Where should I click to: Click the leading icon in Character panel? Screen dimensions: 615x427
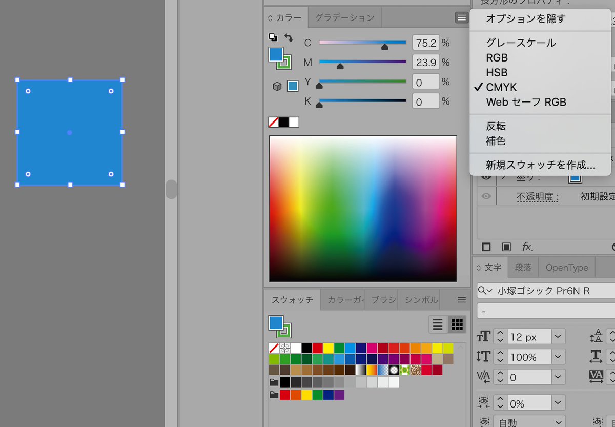tap(596, 337)
